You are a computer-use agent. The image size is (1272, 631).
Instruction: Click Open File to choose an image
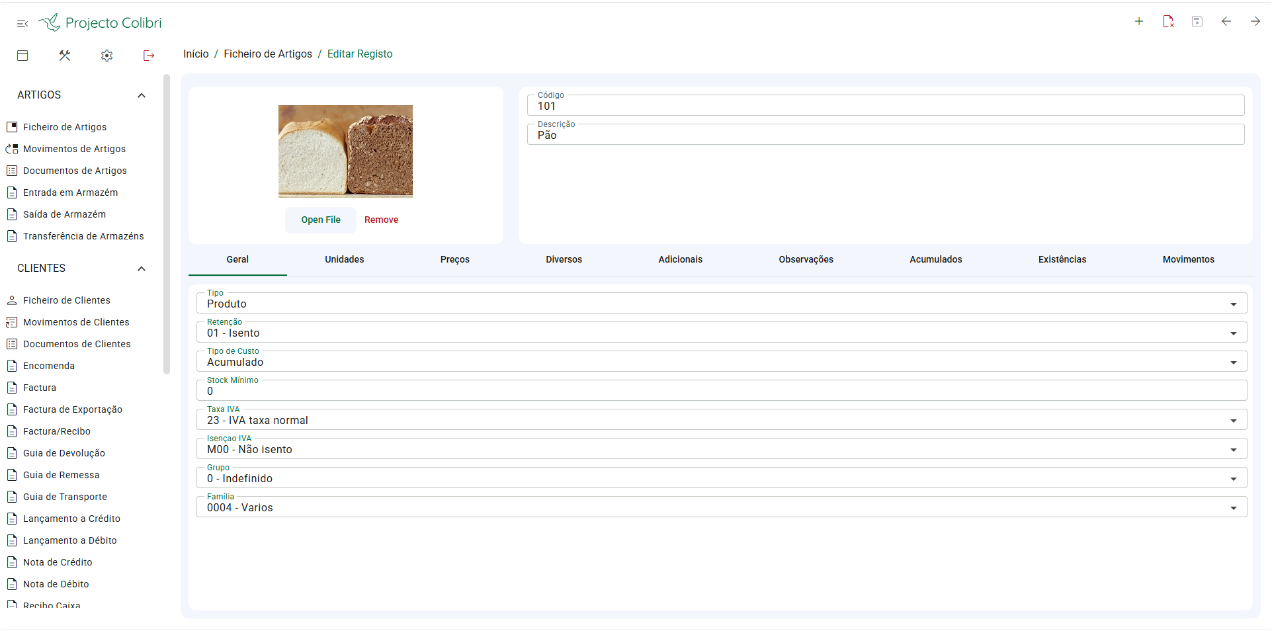[x=320, y=220]
